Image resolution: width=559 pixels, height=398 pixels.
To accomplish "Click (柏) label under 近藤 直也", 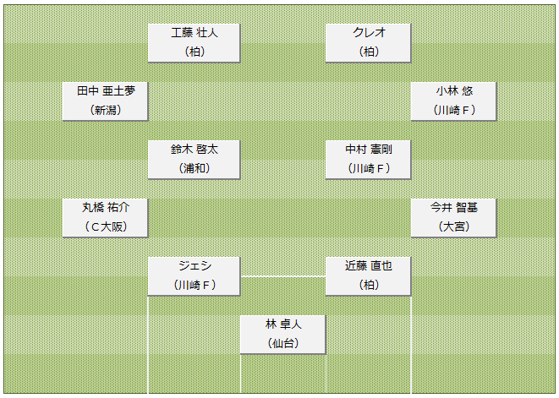I will coord(369,285).
